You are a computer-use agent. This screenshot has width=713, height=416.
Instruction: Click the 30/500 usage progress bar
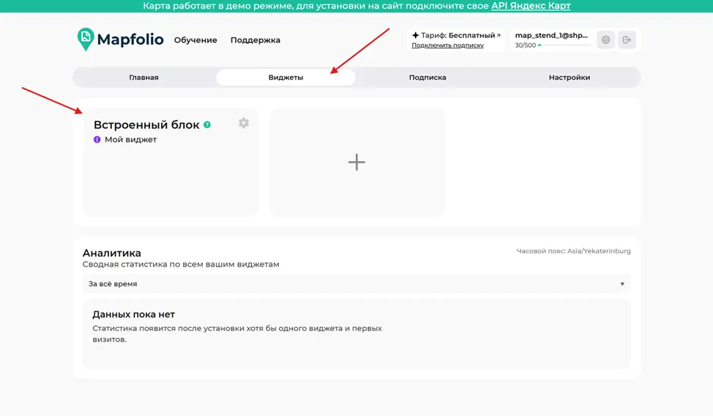564,45
